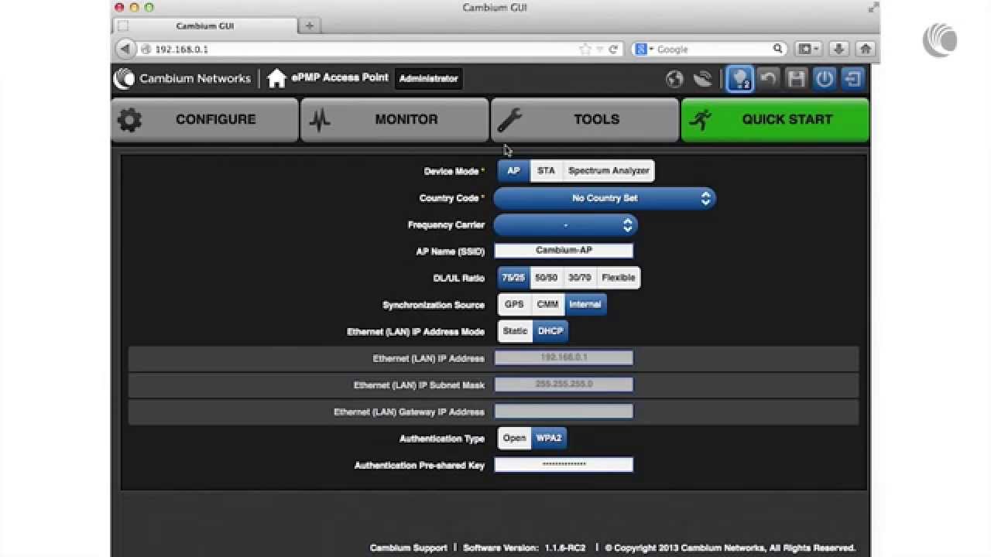Set Authentication Type to Open
The width and height of the screenshot is (991, 557).
[514, 438]
